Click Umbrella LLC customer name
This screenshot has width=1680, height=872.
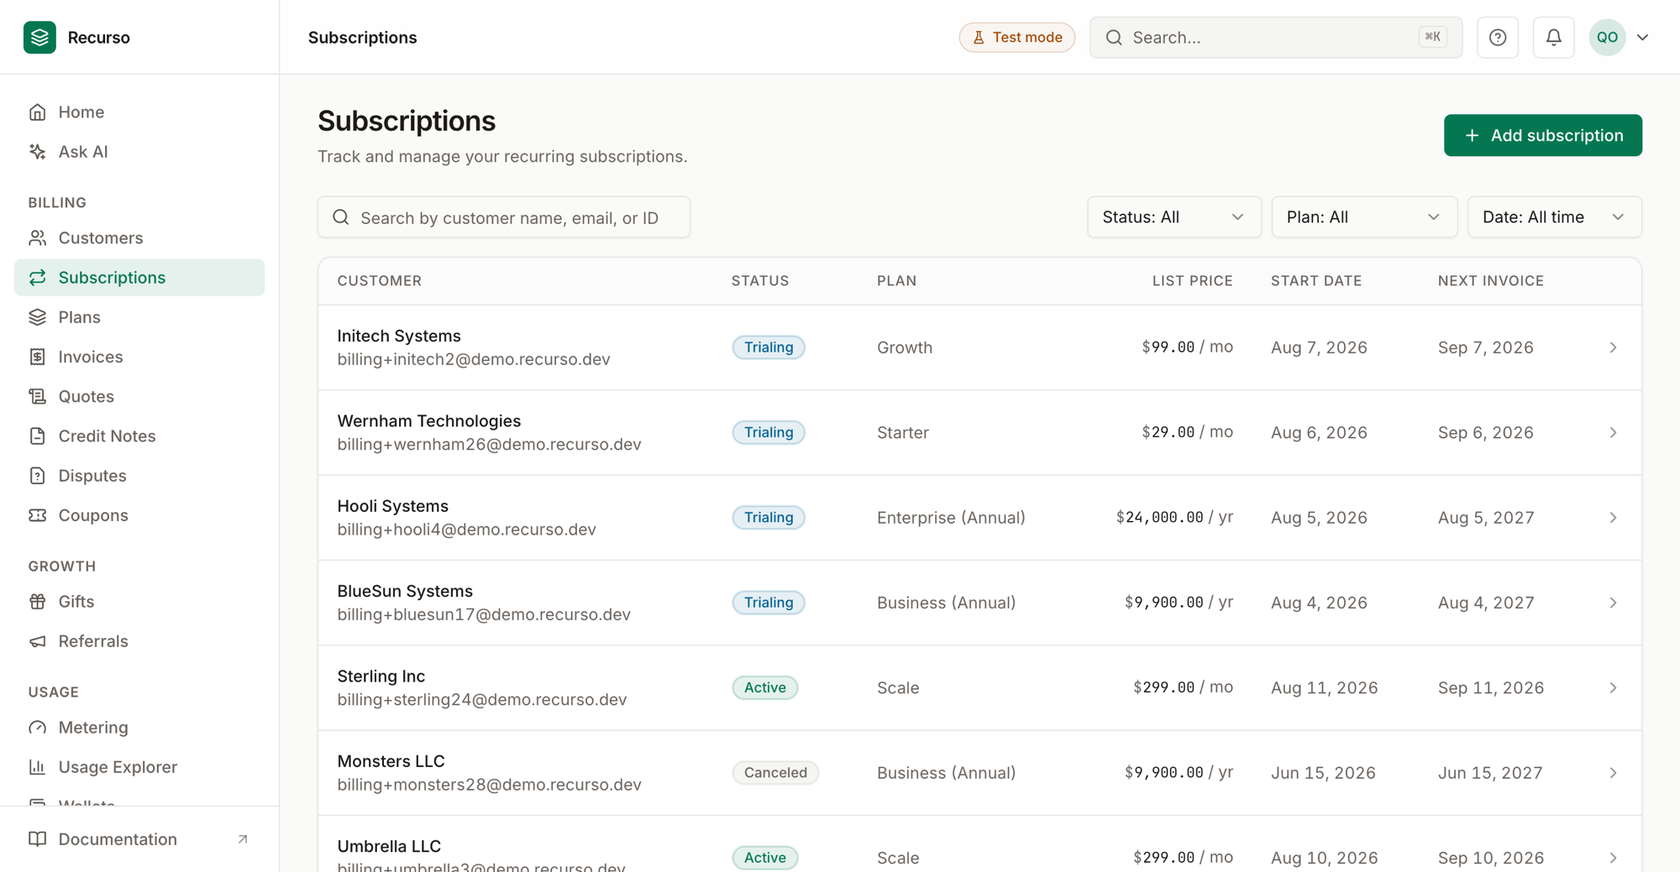point(389,846)
